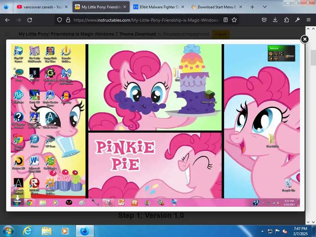
Task: Close the My Little Pony tab
Action: pyautogui.click(x=125, y=7)
